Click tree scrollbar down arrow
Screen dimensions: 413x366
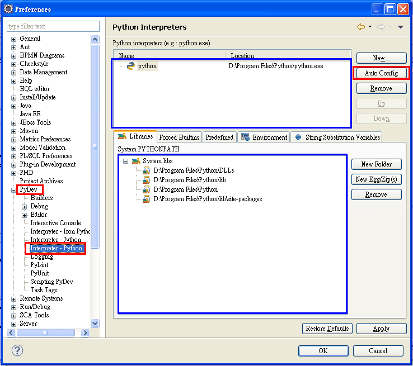tap(95, 323)
